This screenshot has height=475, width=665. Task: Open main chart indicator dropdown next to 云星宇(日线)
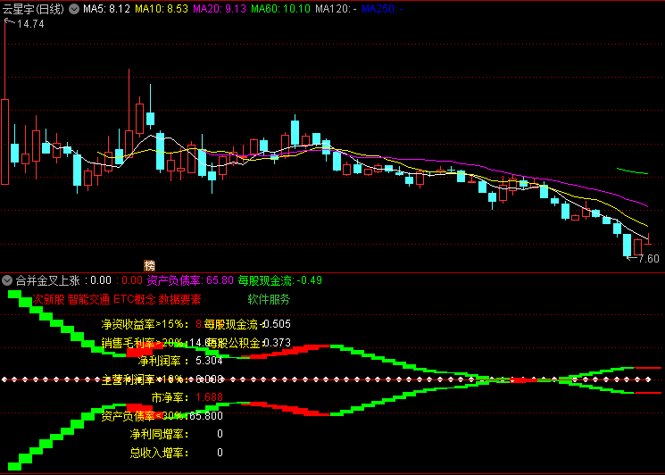coord(74,9)
